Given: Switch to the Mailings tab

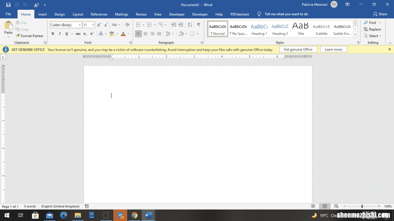Looking at the screenshot, I should pos(121,14).
